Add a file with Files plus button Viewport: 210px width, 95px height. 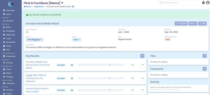(x=204, y=56)
